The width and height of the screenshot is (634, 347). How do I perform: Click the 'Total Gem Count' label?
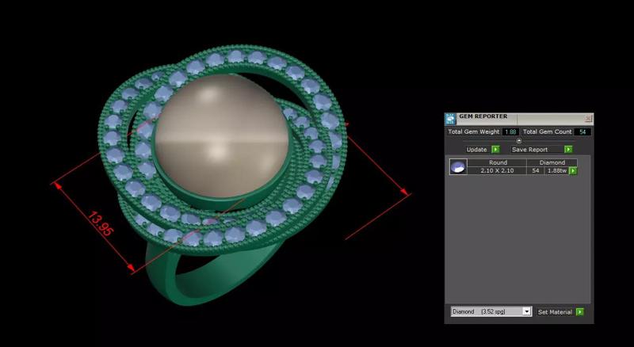tap(548, 132)
